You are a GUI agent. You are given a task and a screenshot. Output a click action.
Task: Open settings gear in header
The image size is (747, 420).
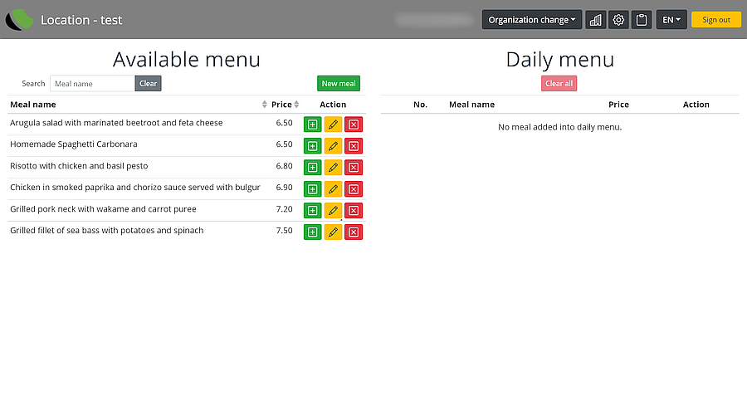pos(618,20)
